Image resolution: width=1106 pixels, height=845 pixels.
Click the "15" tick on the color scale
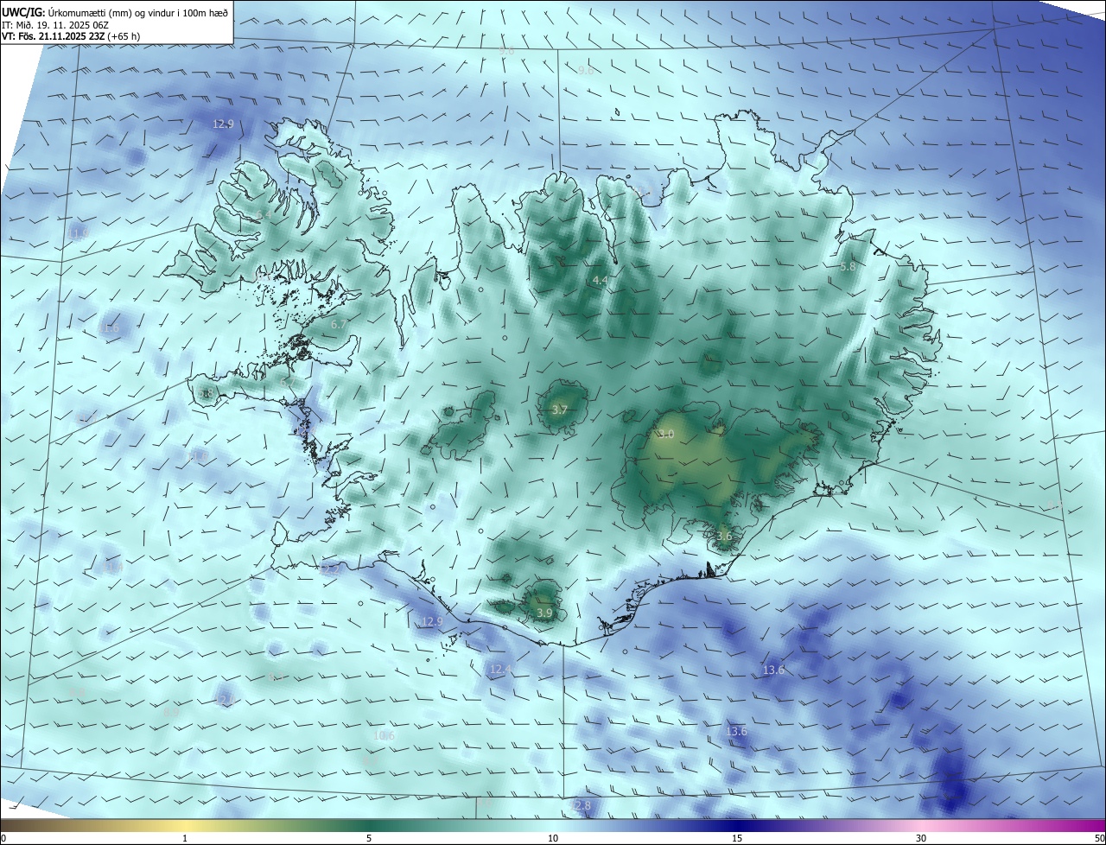pyautogui.click(x=737, y=838)
